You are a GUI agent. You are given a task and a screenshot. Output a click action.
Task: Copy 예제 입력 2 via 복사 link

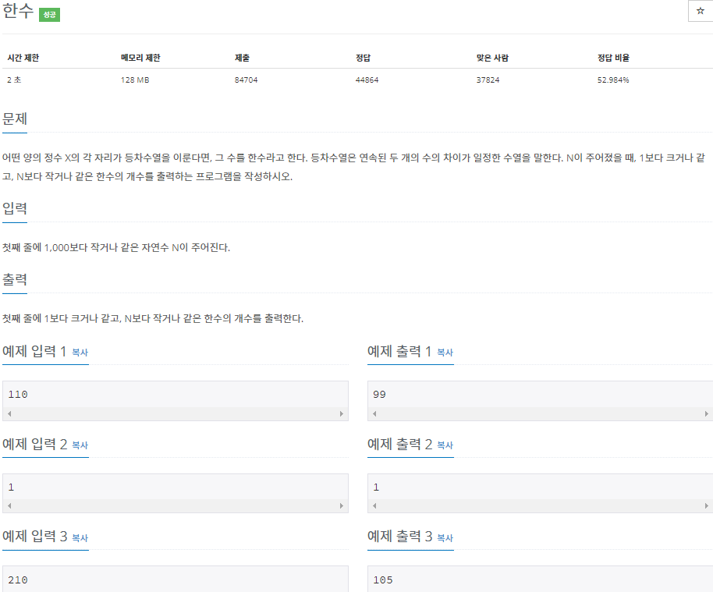pyautogui.click(x=80, y=445)
